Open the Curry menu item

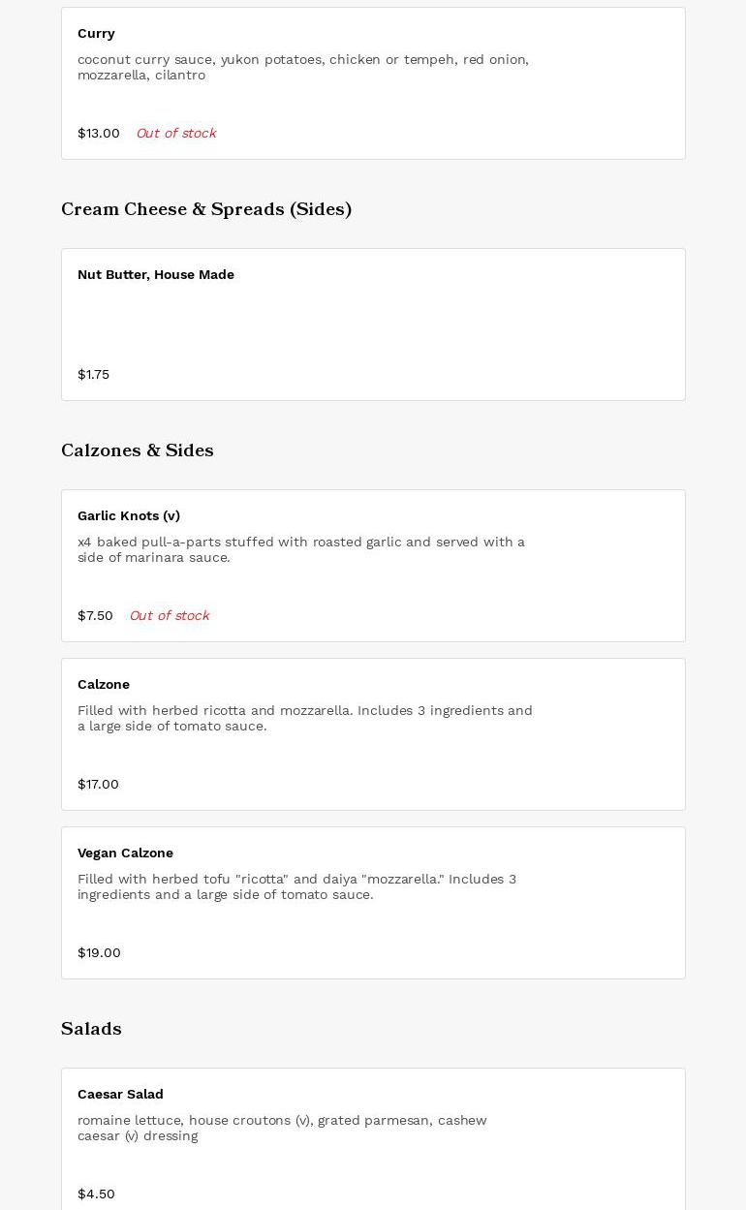(96, 34)
